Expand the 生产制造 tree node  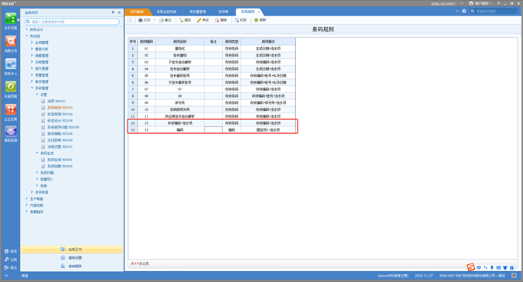[x=26, y=198]
